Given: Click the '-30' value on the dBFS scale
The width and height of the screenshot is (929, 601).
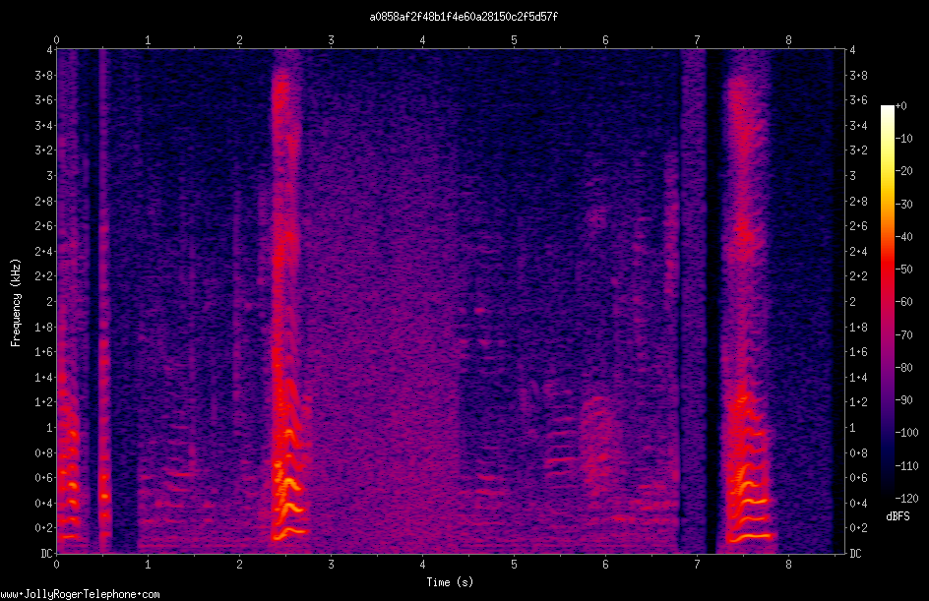Looking at the screenshot, I should pos(903,205).
